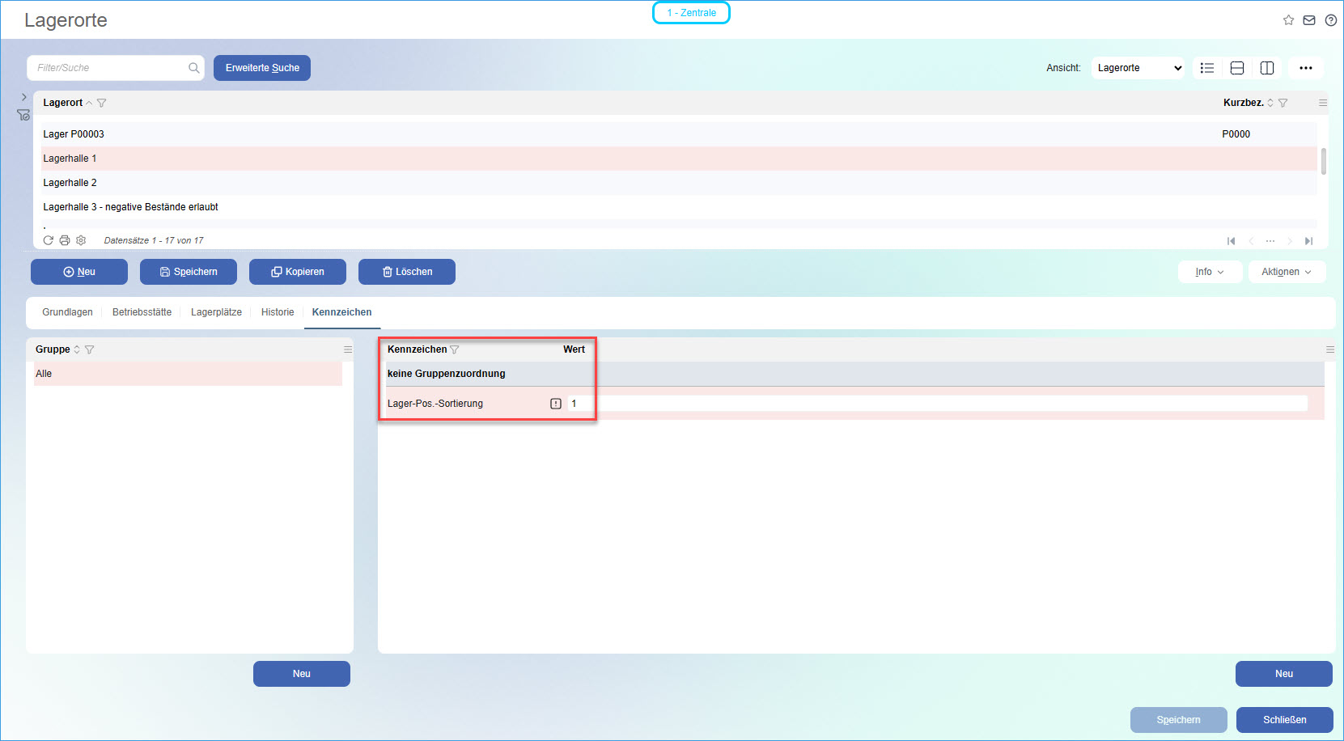Print the Lagerorte list
The image size is (1344, 741).
point(65,240)
